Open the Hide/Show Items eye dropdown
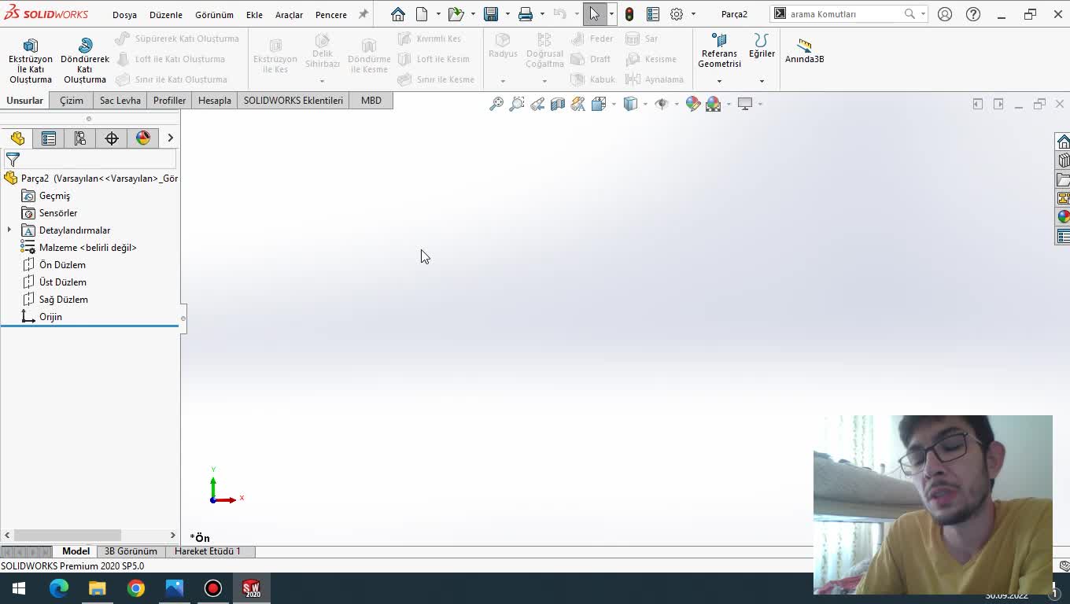The height and width of the screenshot is (604, 1070). (x=676, y=104)
